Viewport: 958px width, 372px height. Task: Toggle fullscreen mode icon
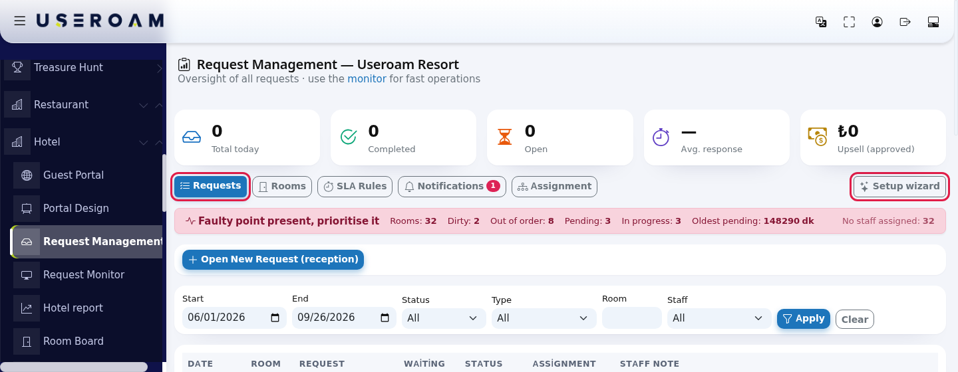(849, 22)
